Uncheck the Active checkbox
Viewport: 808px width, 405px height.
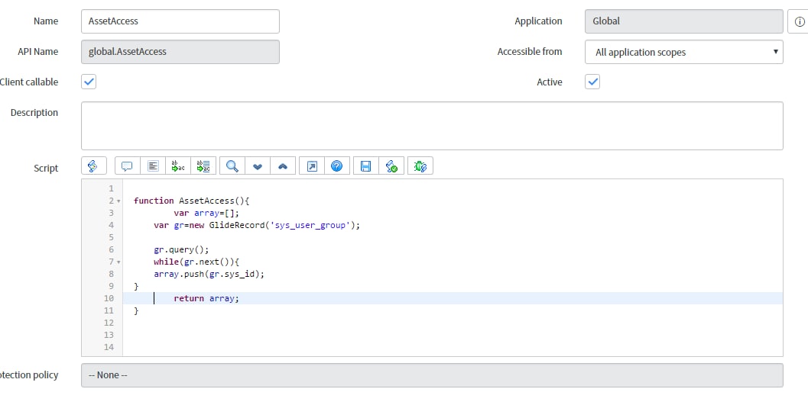pos(592,82)
